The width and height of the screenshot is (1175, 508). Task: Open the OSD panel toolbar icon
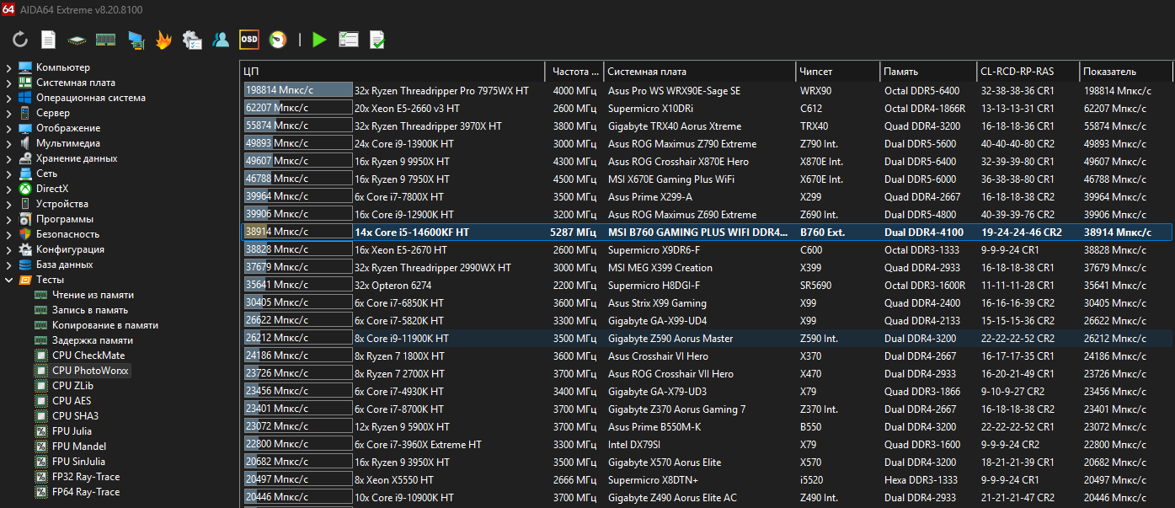pos(249,39)
